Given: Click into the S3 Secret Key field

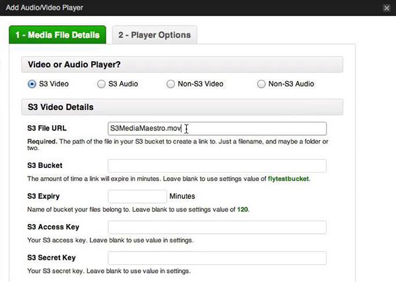Looking at the screenshot, I should tap(217, 258).
